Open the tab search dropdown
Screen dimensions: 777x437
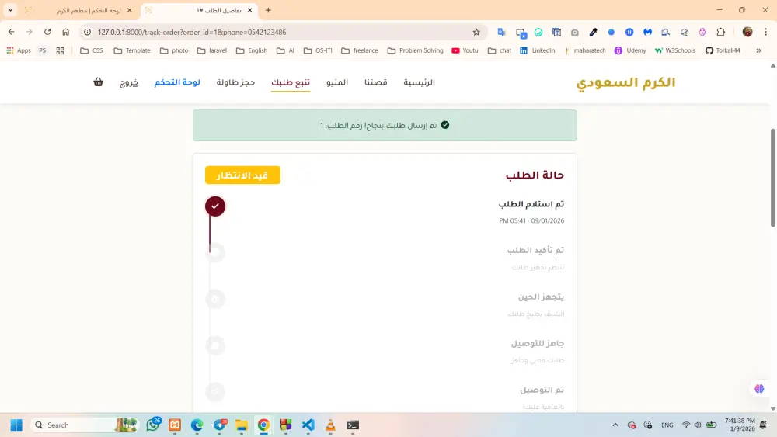coord(10,10)
